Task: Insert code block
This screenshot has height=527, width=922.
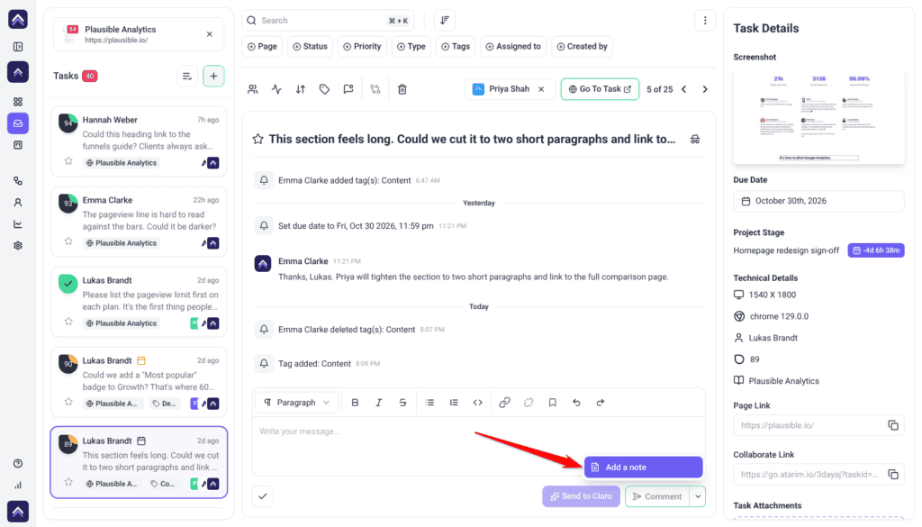Action: 477,403
